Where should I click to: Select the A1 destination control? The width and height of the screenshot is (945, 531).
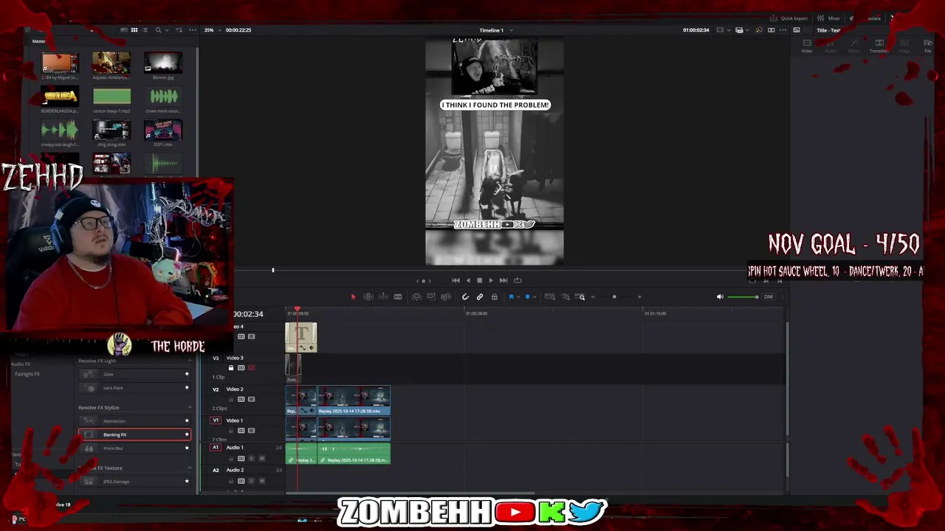tap(216, 447)
